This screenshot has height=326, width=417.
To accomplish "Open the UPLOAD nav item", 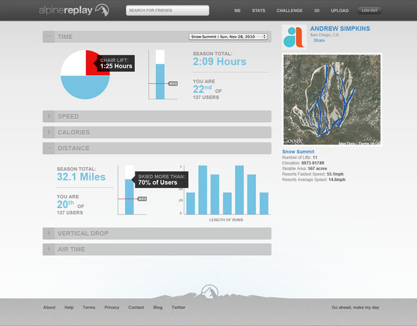I will click(340, 11).
